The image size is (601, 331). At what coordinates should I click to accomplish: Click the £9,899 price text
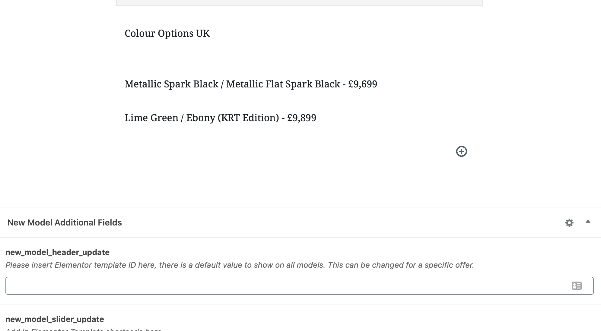pyautogui.click(x=301, y=118)
